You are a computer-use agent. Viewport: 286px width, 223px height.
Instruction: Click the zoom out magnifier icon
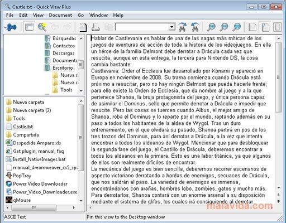(224, 27)
